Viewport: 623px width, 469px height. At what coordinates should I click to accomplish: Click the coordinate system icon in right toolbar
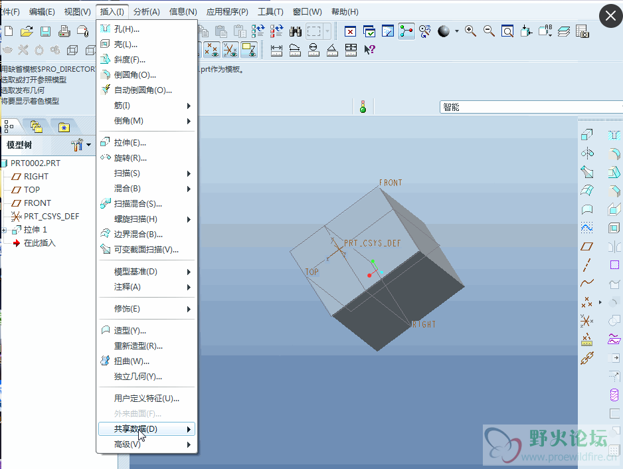pyautogui.click(x=587, y=320)
